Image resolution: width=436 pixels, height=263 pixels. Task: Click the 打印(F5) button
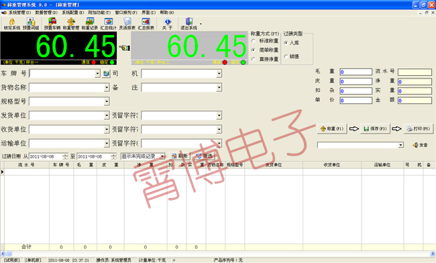click(x=419, y=129)
